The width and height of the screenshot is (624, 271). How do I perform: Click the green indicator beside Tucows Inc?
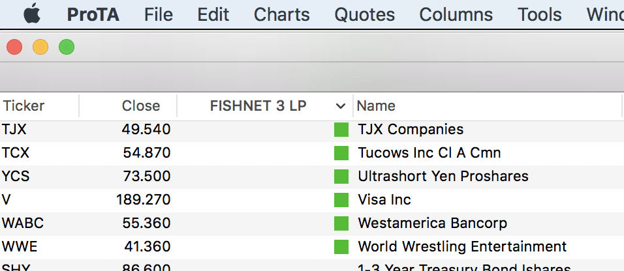click(x=341, y=153)
